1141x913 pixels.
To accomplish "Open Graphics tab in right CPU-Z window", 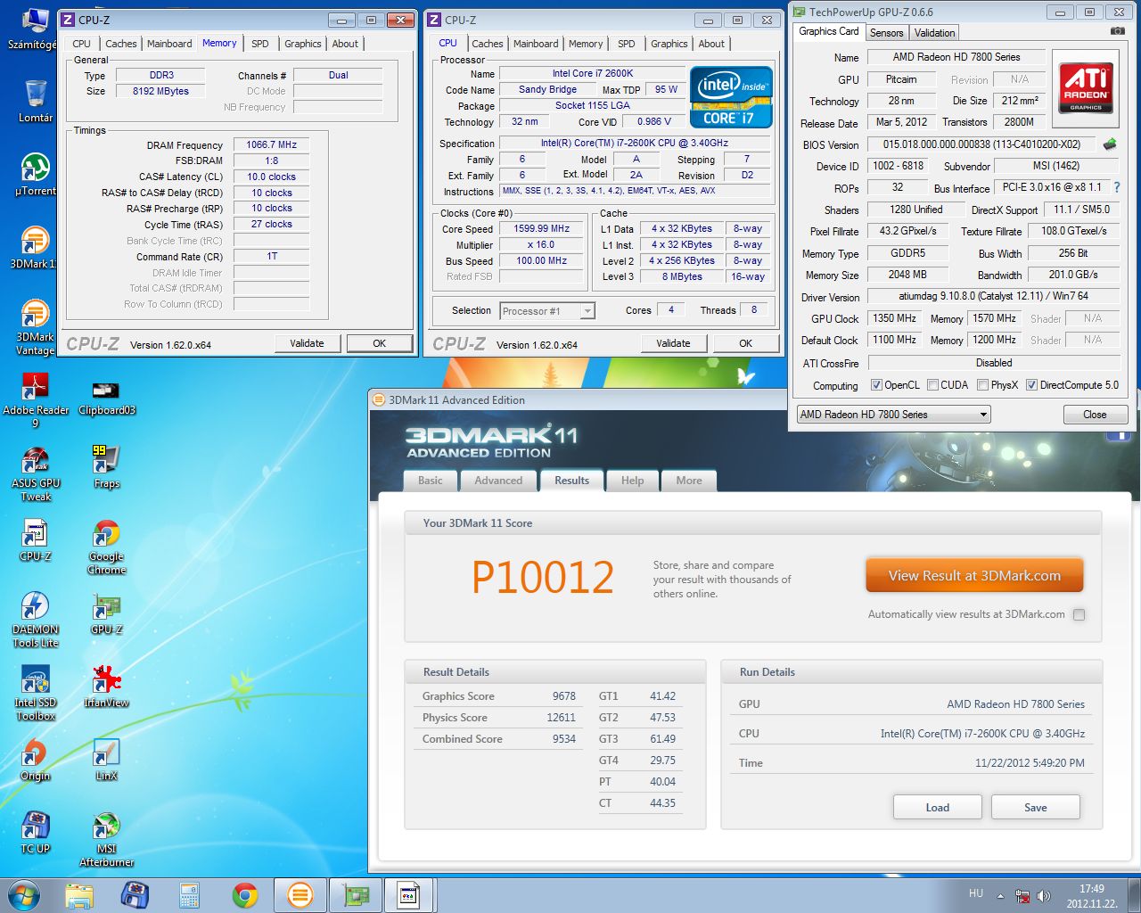I will (669, 44).
